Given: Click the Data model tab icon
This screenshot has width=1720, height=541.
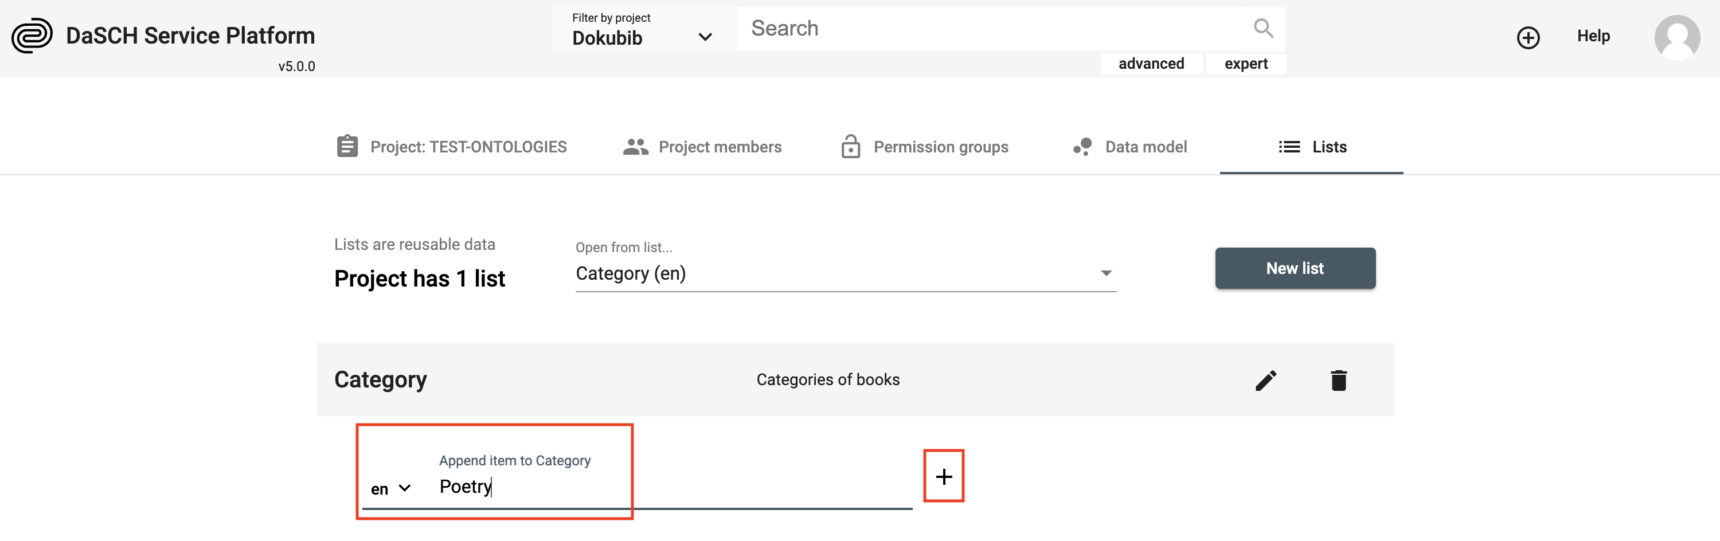Looking at the screenshot, I should coord(1082,147).
